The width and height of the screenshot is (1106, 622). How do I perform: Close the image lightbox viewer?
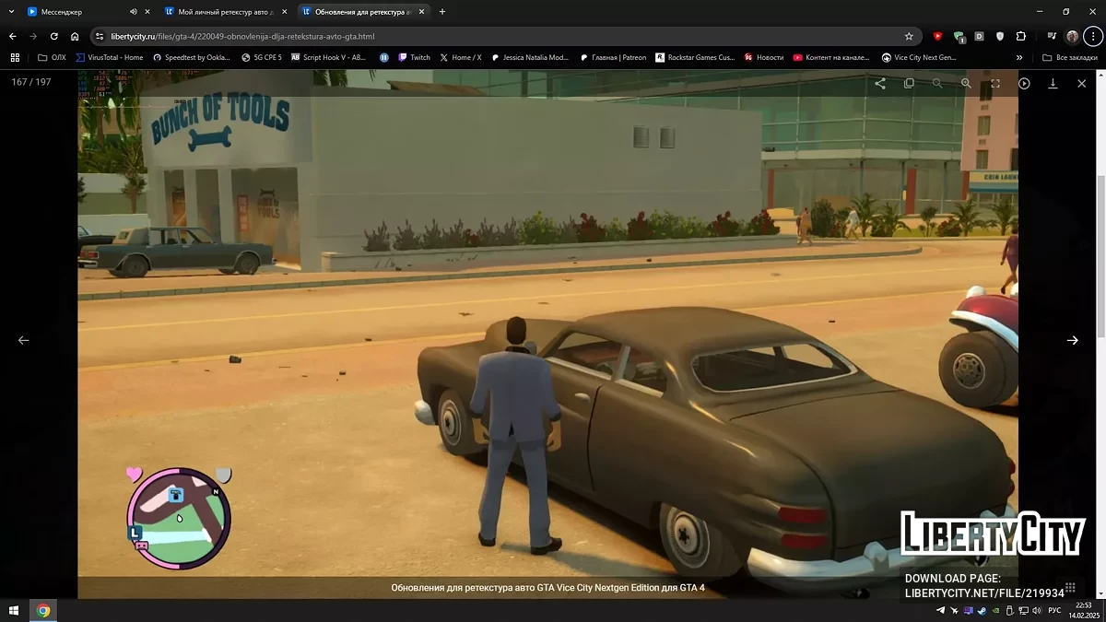(x=1081, y=83)
